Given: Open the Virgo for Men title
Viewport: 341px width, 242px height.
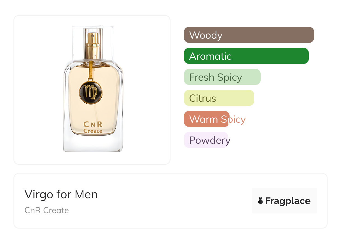Looking at the screenshot, I should (x=61, y=194).
